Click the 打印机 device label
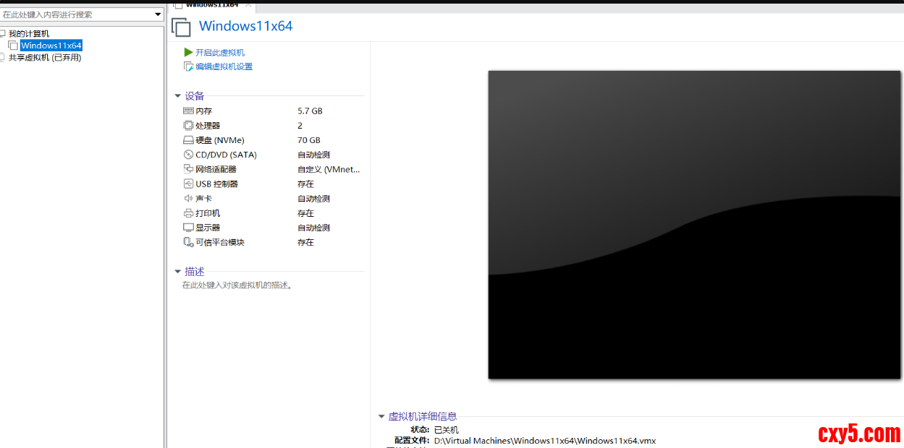 (x=208, y=213)
